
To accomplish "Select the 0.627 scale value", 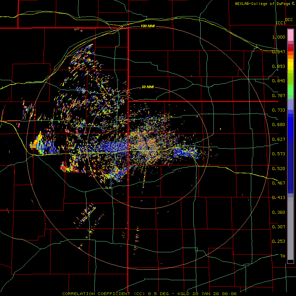I will [x=279, y=139].
